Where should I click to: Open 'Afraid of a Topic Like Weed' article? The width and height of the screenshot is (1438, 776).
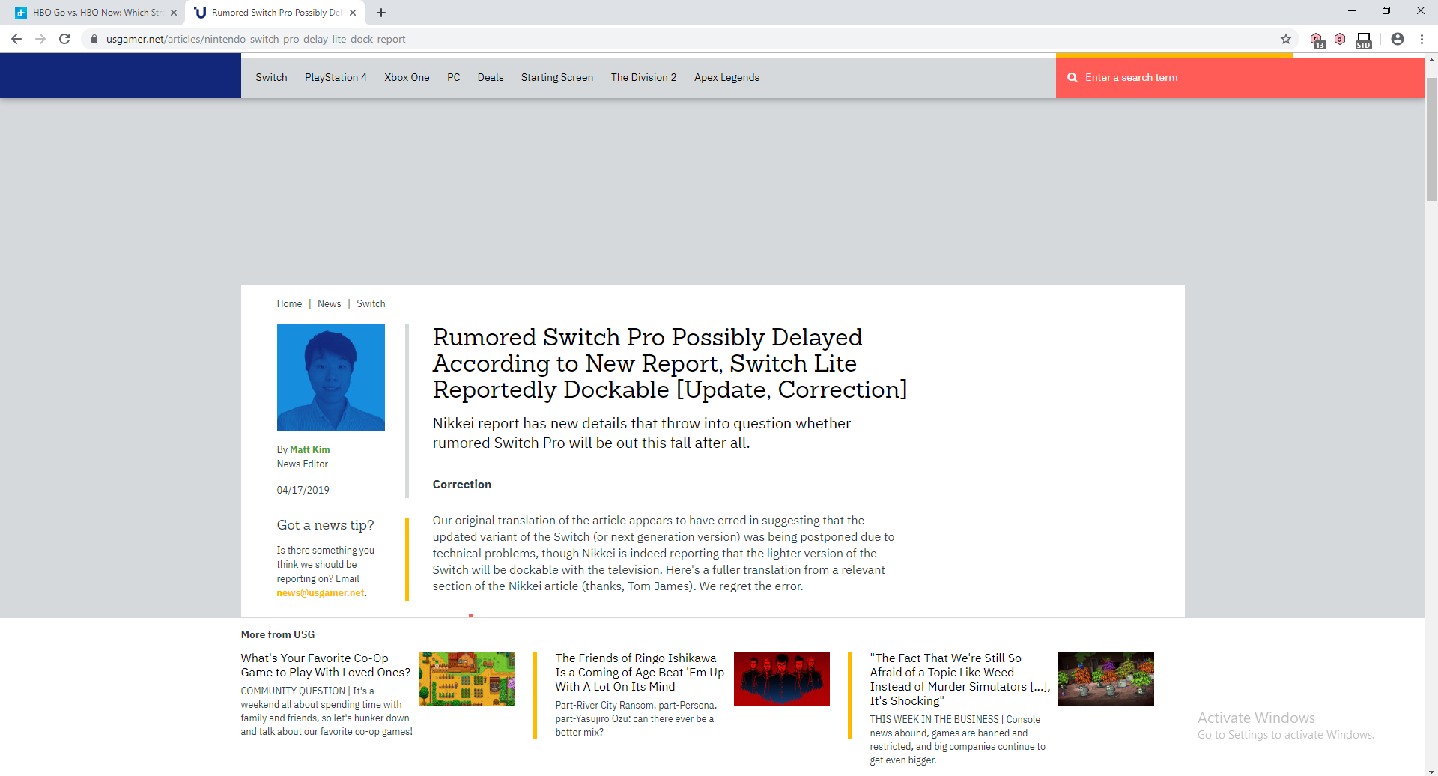coord(960,679)
